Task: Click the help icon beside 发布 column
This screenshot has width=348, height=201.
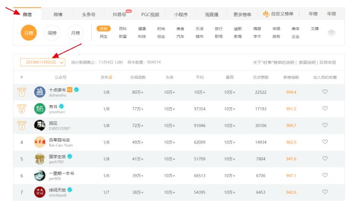Action: tap(111, 77)
